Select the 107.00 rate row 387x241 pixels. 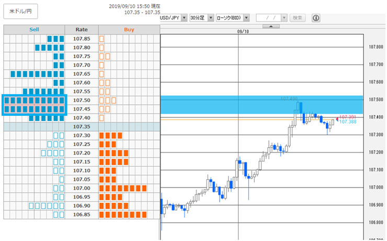click(x=82, y=188)
